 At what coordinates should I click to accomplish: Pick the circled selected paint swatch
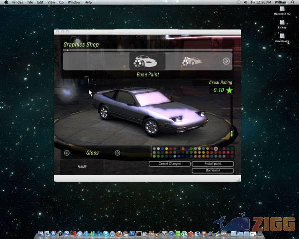click(216, 149)
